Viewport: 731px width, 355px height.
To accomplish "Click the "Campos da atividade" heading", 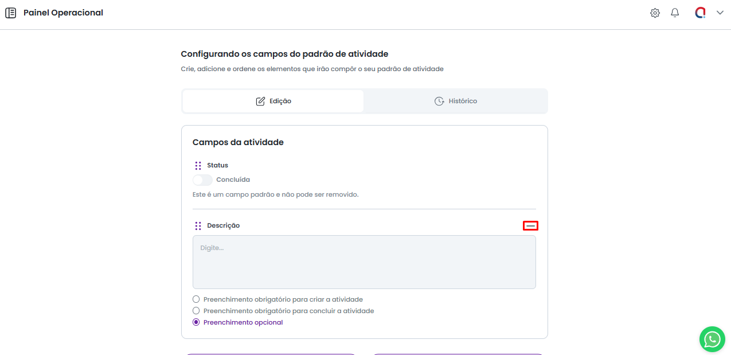I will pyautogui.click(x=238, y=142).
